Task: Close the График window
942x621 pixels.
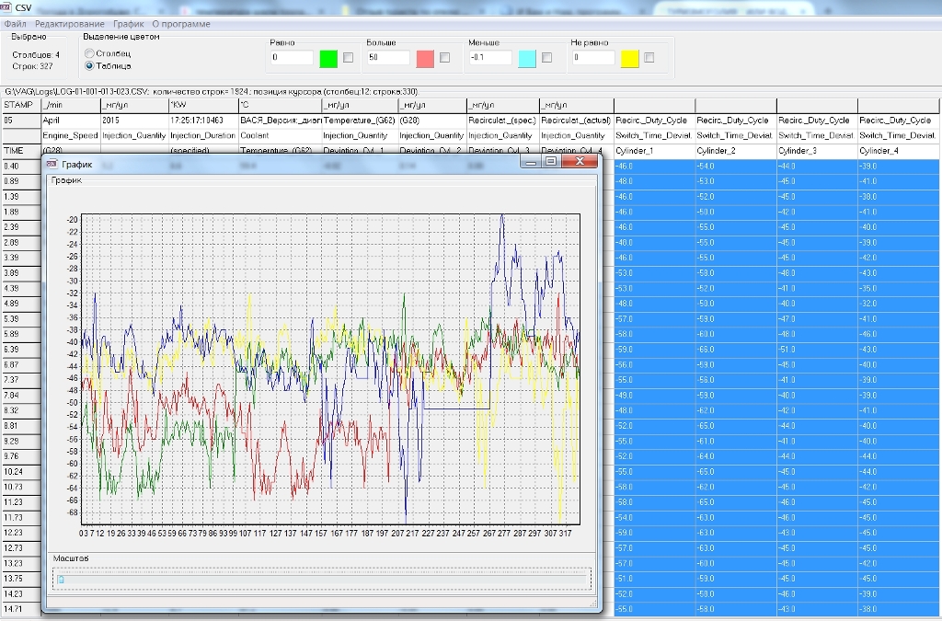Action: [580, 161]
